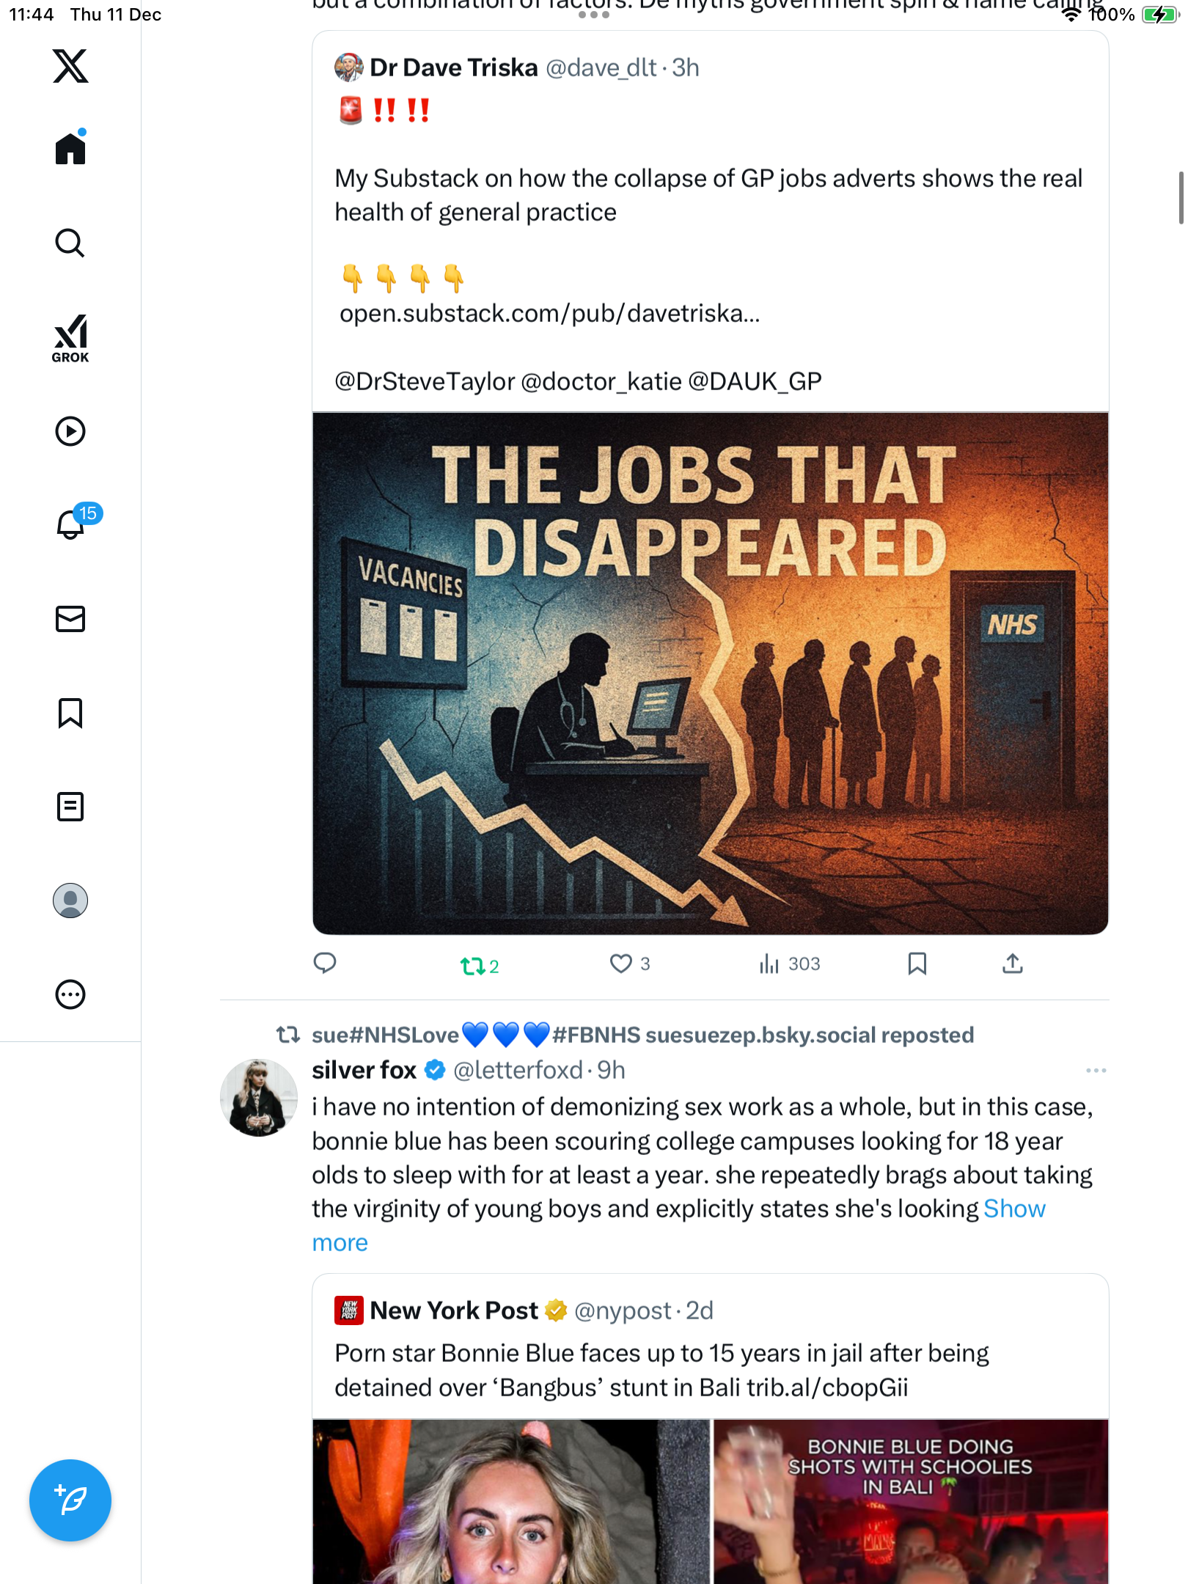The height and width of the screenshot is (1584, 1188).
Task: Open Notifications bell with 15 badge
Action: [x=72, y=524]
